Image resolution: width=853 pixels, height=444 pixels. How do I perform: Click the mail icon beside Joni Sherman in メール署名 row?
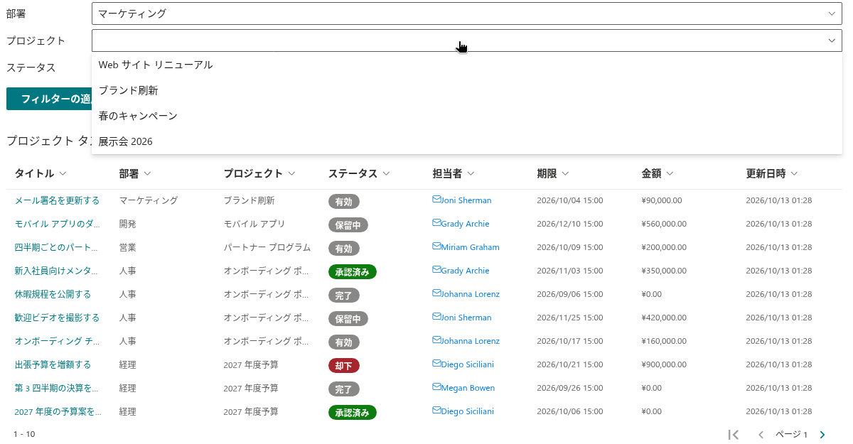[x=436, y=200]
